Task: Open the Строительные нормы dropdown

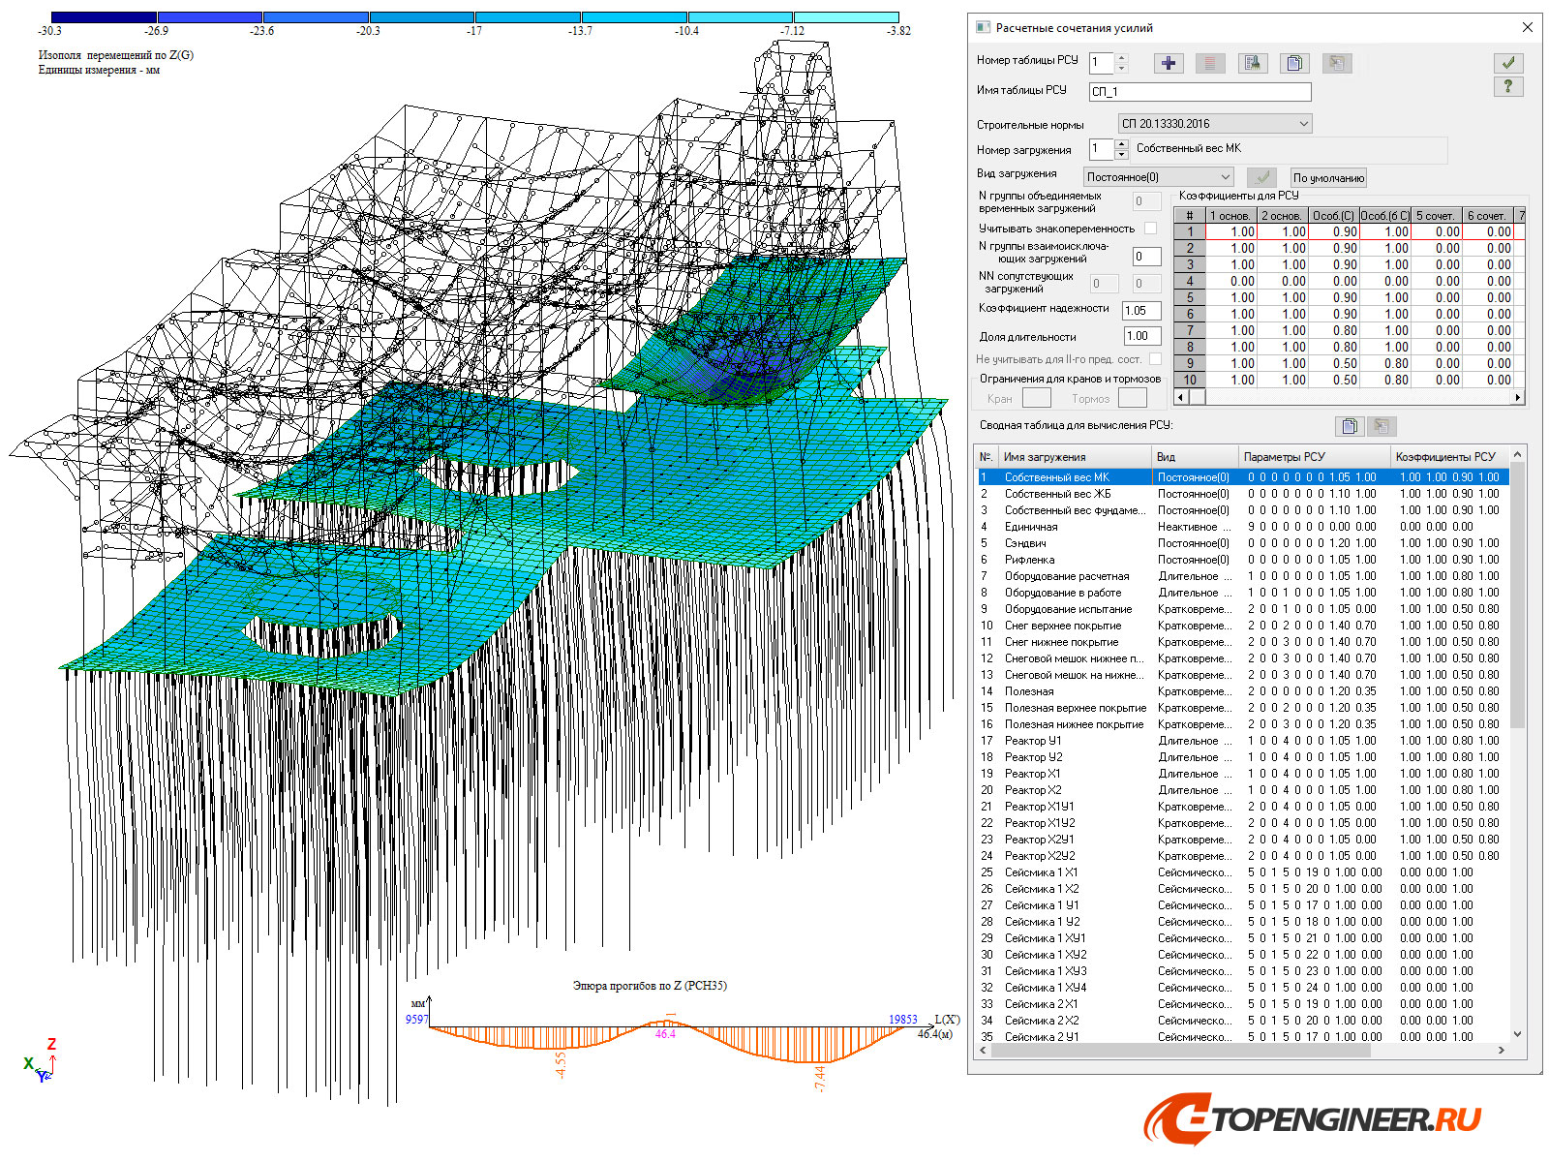Action: coord(1302,123)
